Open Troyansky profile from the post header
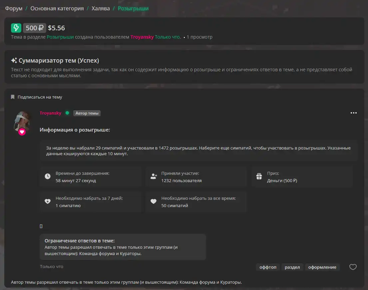The image size is (368, 290). [x=50, y=113]
